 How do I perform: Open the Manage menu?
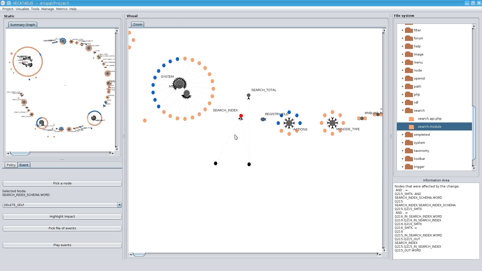48,9
